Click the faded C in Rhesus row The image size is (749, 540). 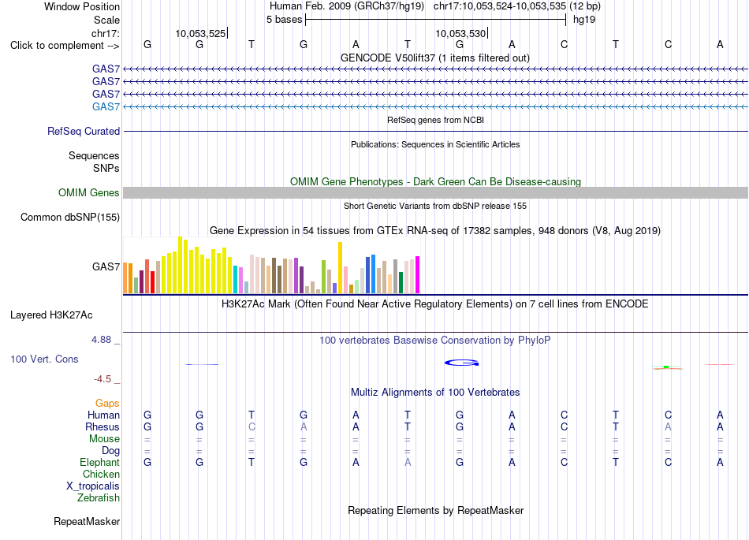252,426
